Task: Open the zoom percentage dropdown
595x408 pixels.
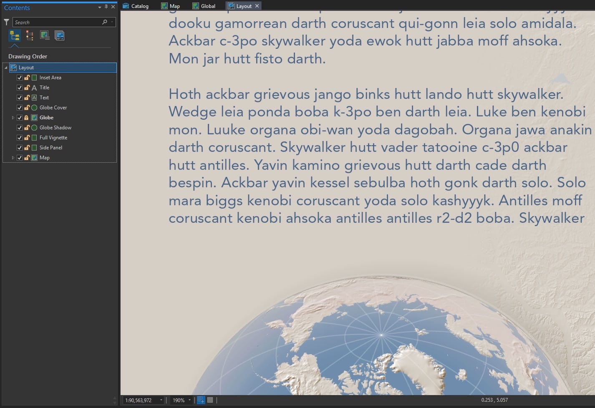Action: pos(189,400)
